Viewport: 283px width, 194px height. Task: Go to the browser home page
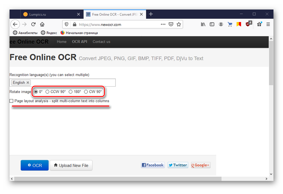(x=42, y=24)
